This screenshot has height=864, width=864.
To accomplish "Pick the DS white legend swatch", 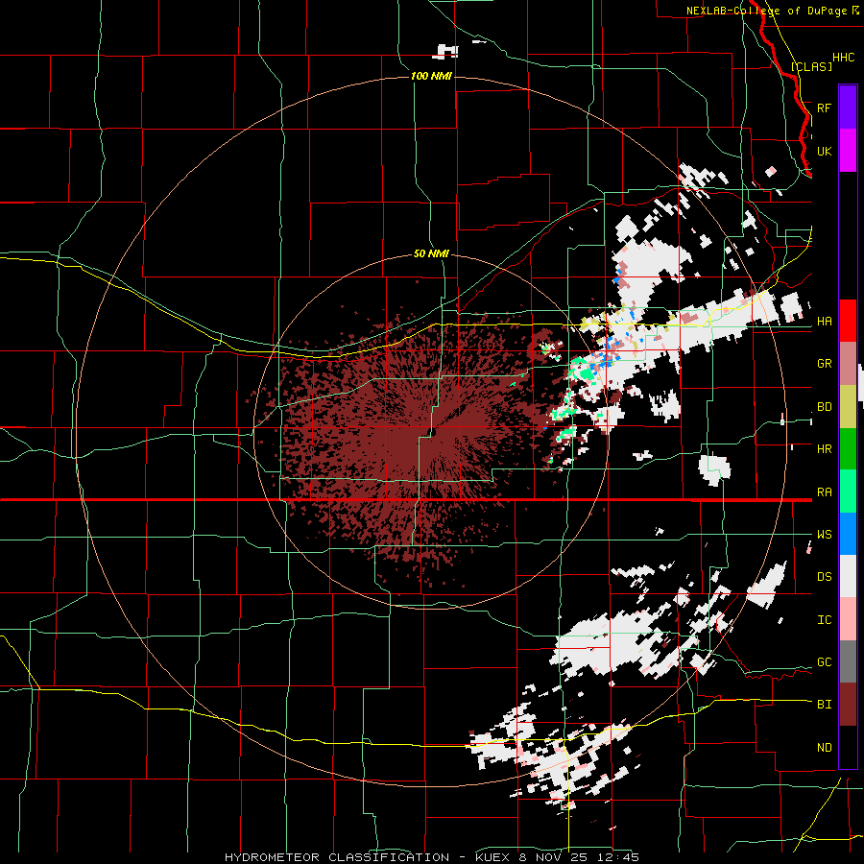I will (848, 576).
